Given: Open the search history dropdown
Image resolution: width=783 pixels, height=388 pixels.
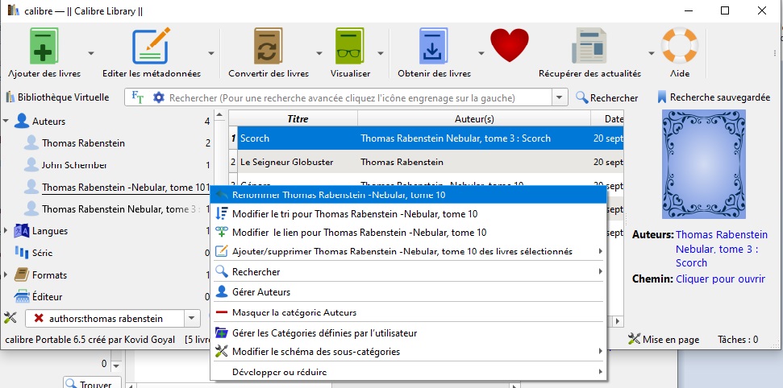Looking at the screenshot, I should pos(560,97).
